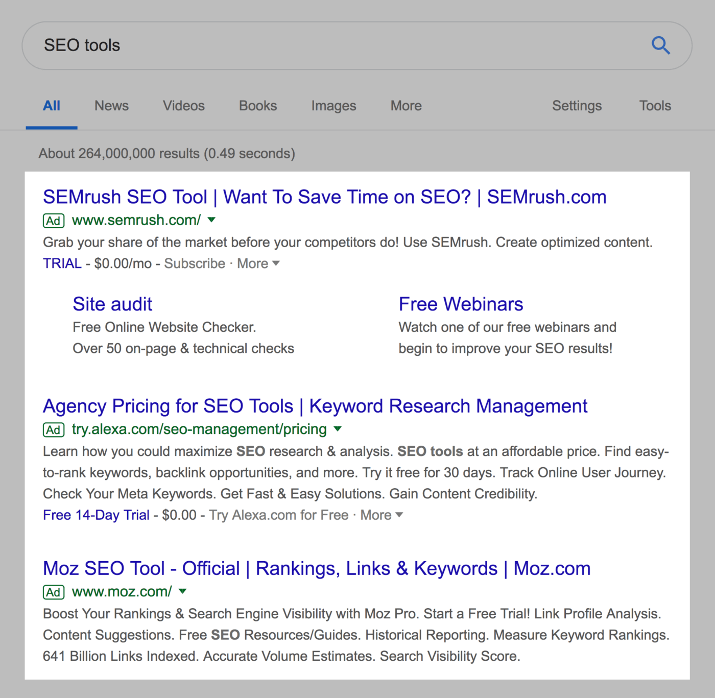Open the Site audit sitelink

click(x=112, y=304)
